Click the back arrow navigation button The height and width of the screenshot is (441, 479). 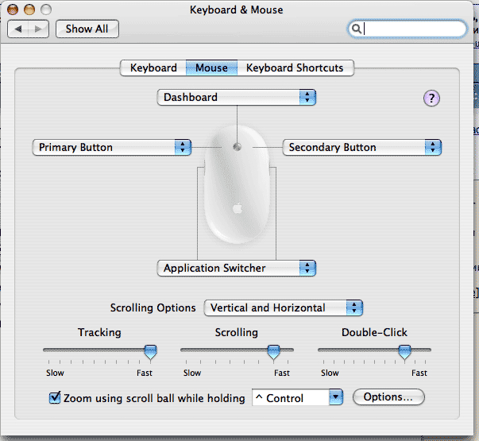point(19,29)
